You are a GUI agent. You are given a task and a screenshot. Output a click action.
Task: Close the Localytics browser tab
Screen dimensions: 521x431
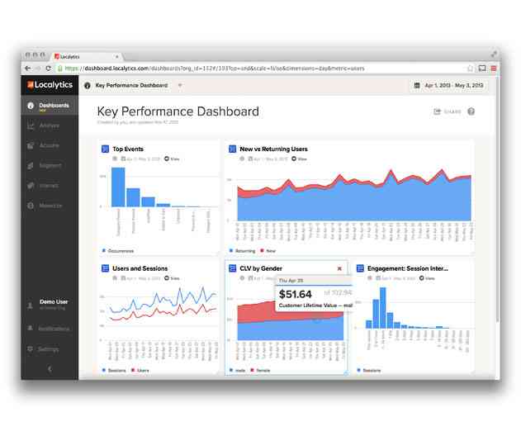[x=117, y=57]
